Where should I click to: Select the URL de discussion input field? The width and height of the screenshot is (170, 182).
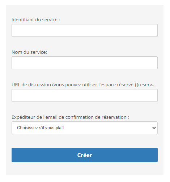coord(85,95)
